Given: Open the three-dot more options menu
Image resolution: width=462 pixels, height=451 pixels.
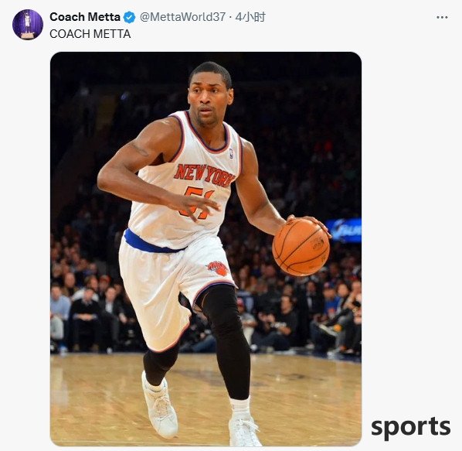Looking at the screenshot, I should pos(442,17).
